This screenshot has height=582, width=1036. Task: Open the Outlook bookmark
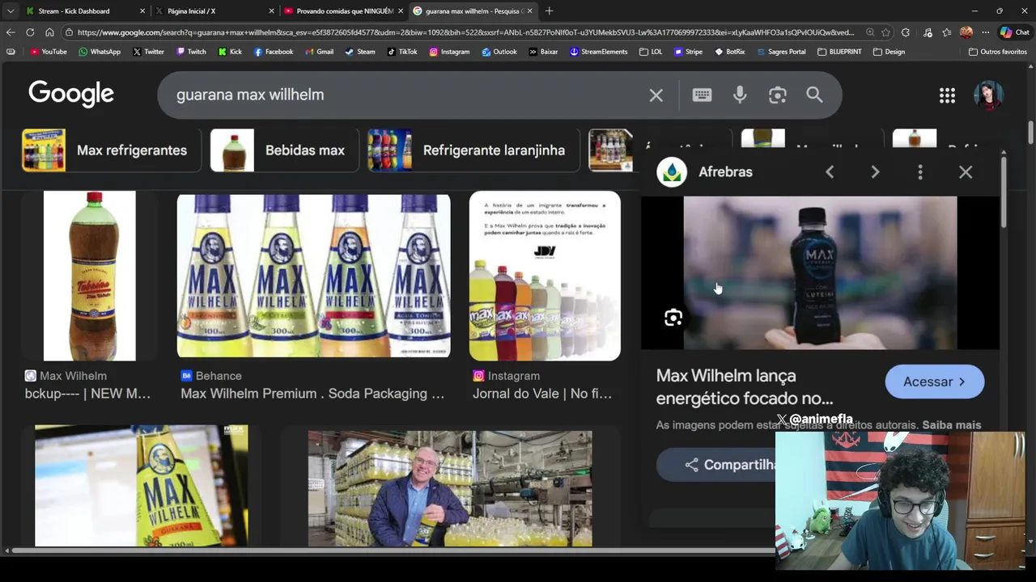499,52
